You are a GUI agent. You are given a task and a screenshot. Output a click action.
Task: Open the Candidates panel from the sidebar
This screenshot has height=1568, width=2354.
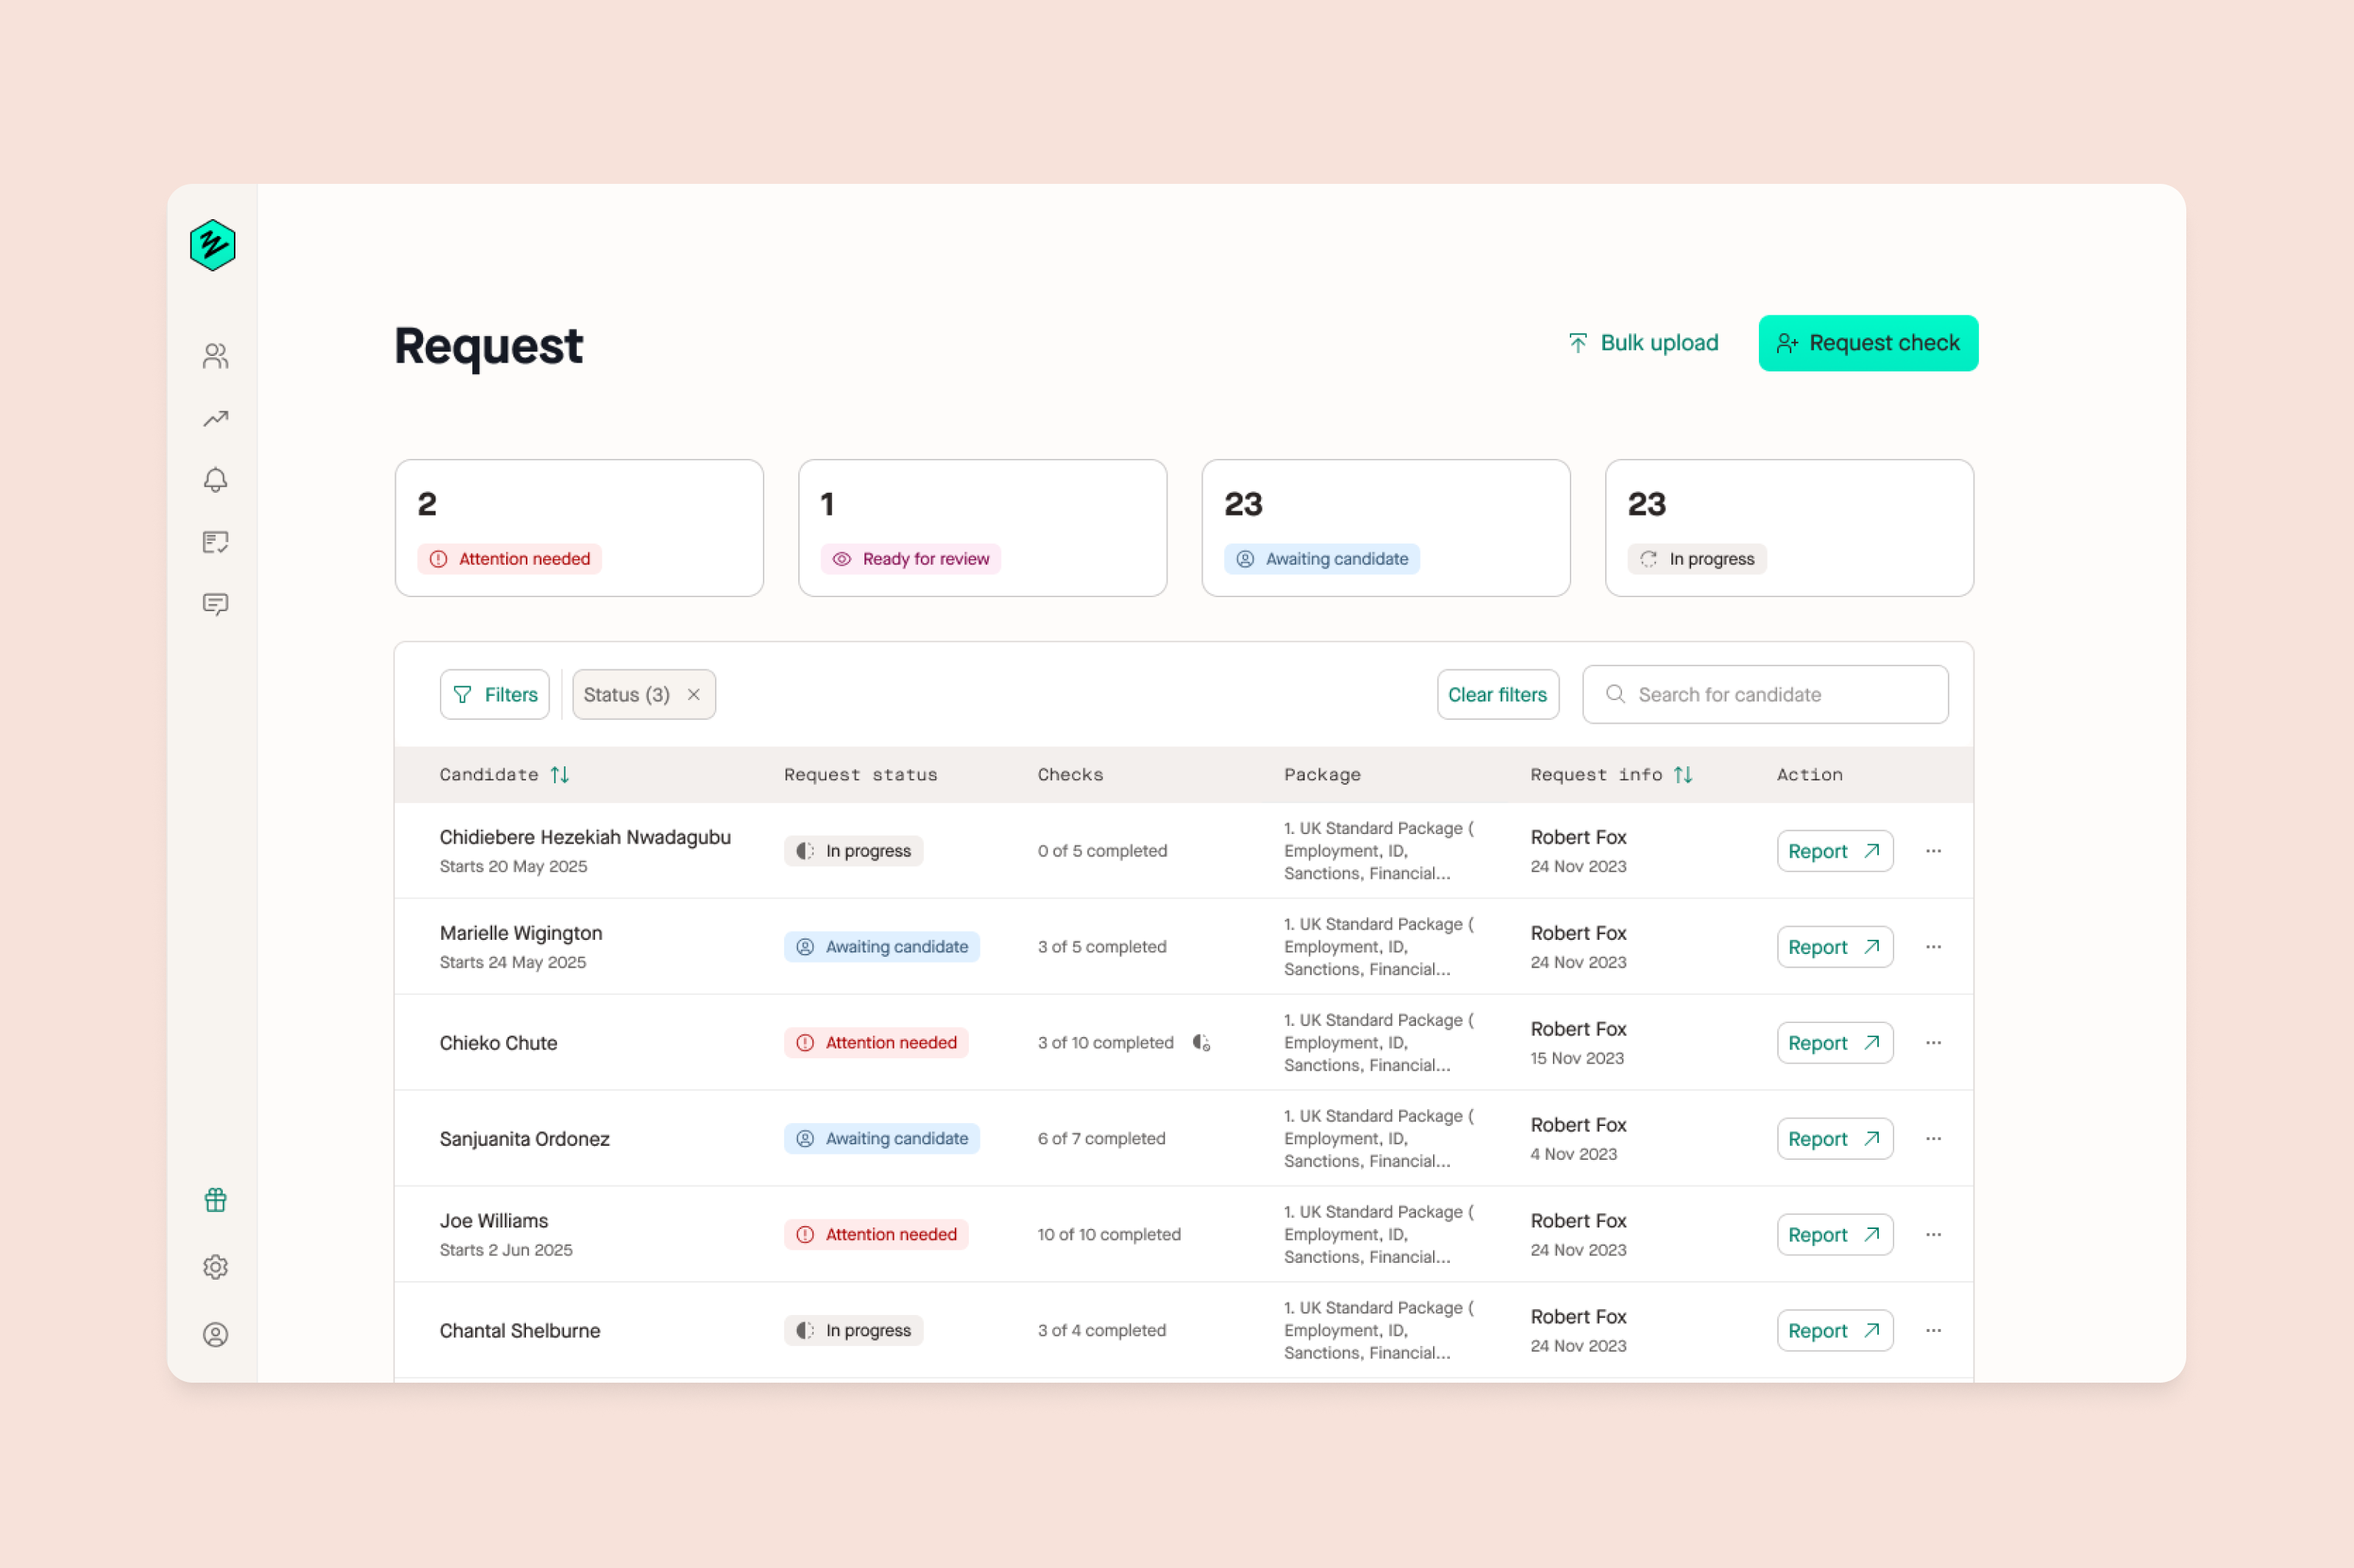pos(215,355)
